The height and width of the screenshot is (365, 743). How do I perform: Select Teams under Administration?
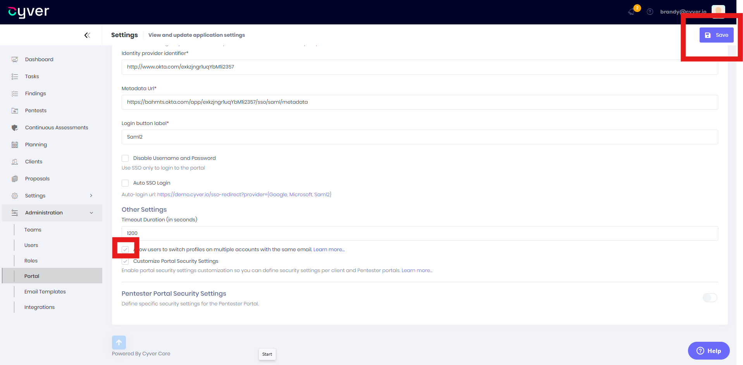33,230
